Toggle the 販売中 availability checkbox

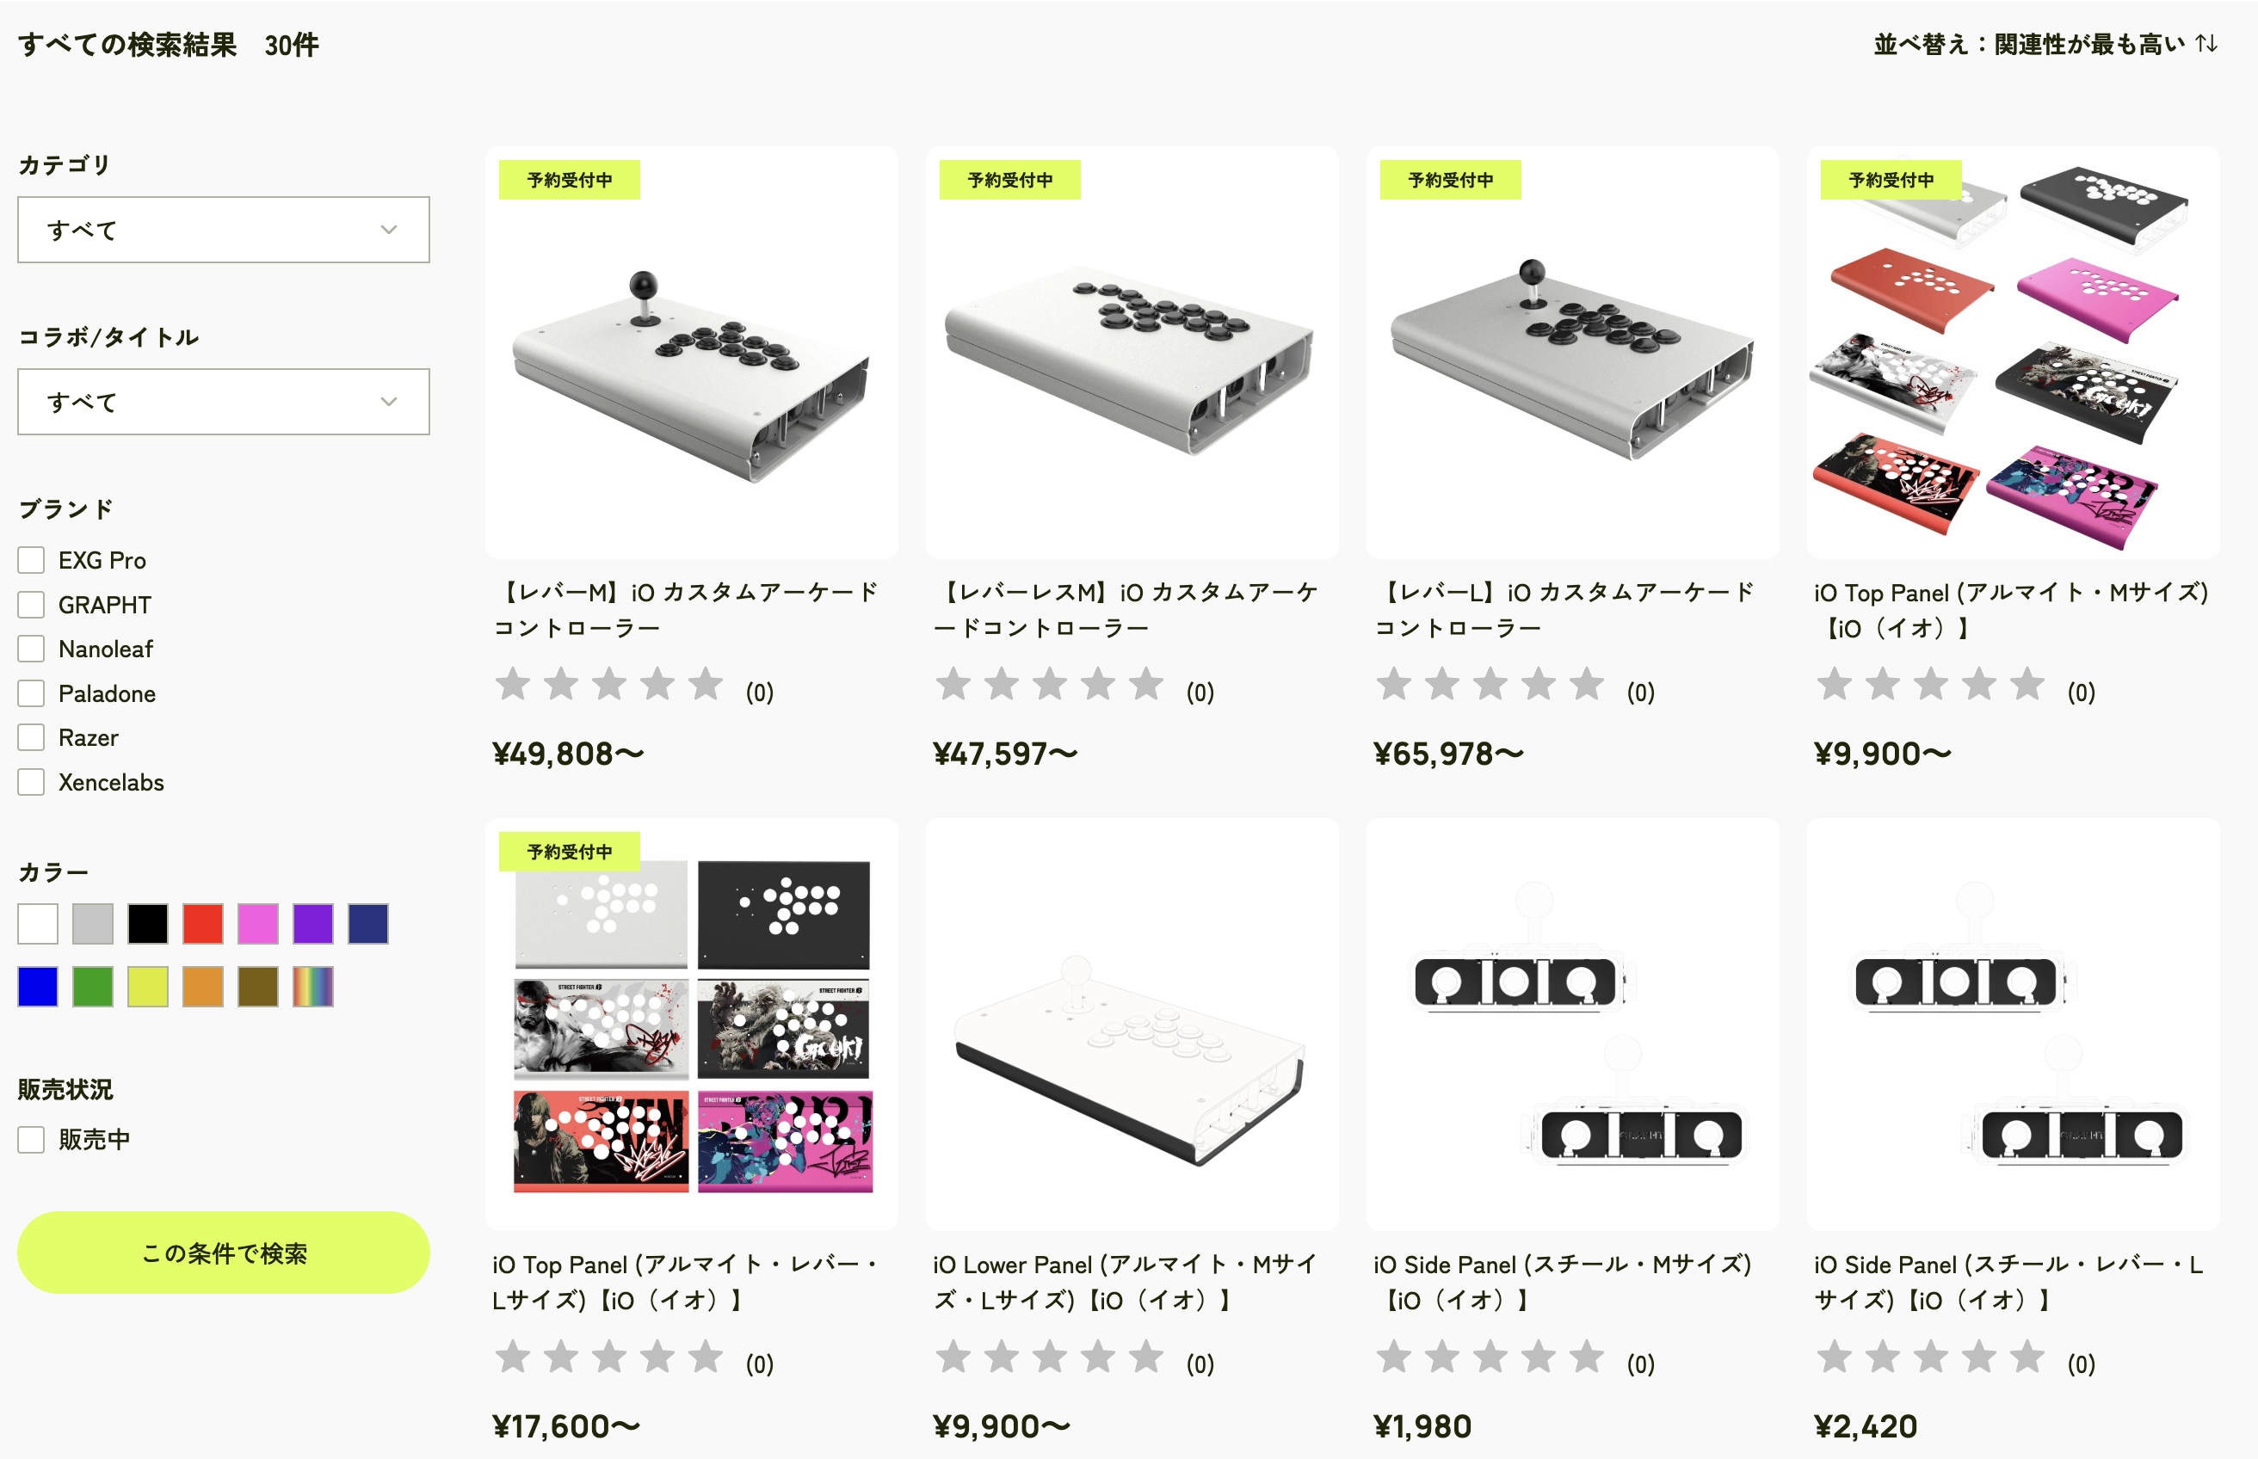pos(31,1139)
